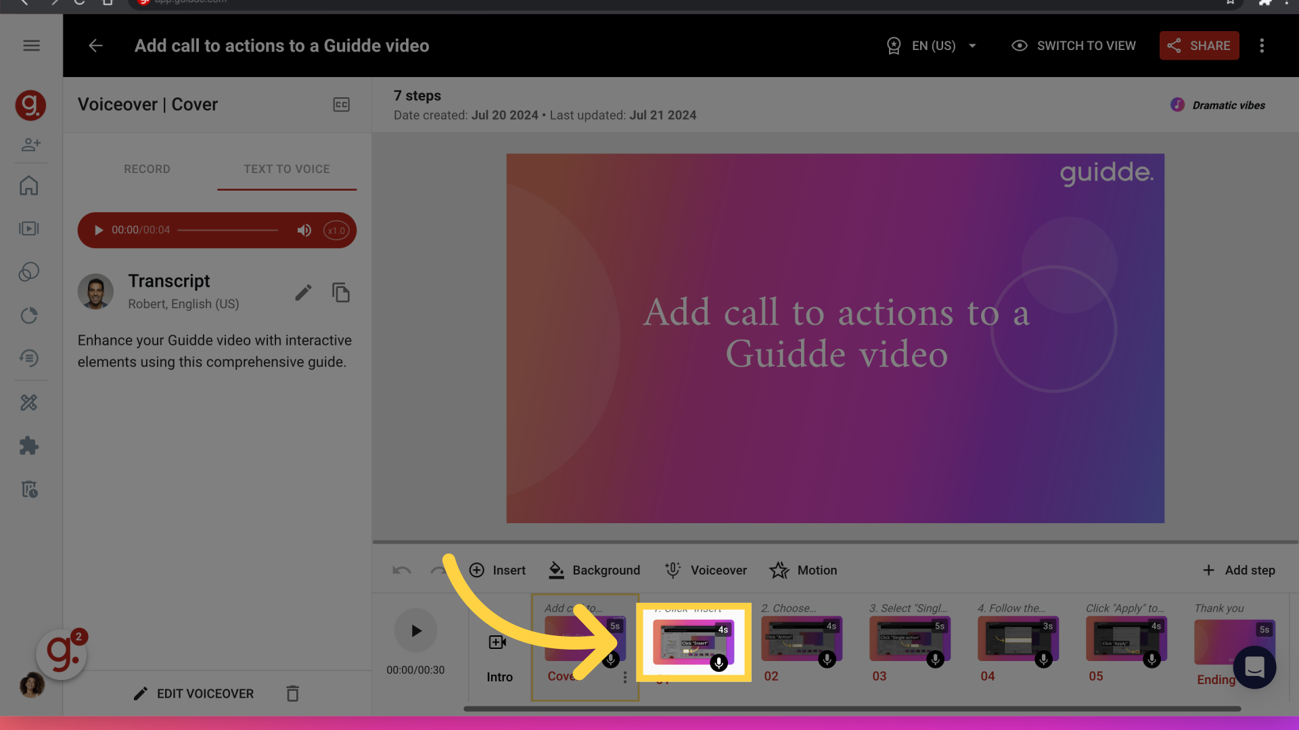This screenshot has width=1299, height=730.
Task: Click the copy transcript icon
Action: (339, 293)
